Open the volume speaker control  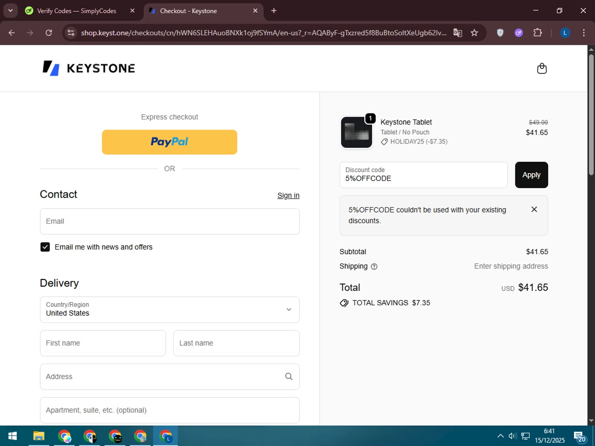(512, 436)
